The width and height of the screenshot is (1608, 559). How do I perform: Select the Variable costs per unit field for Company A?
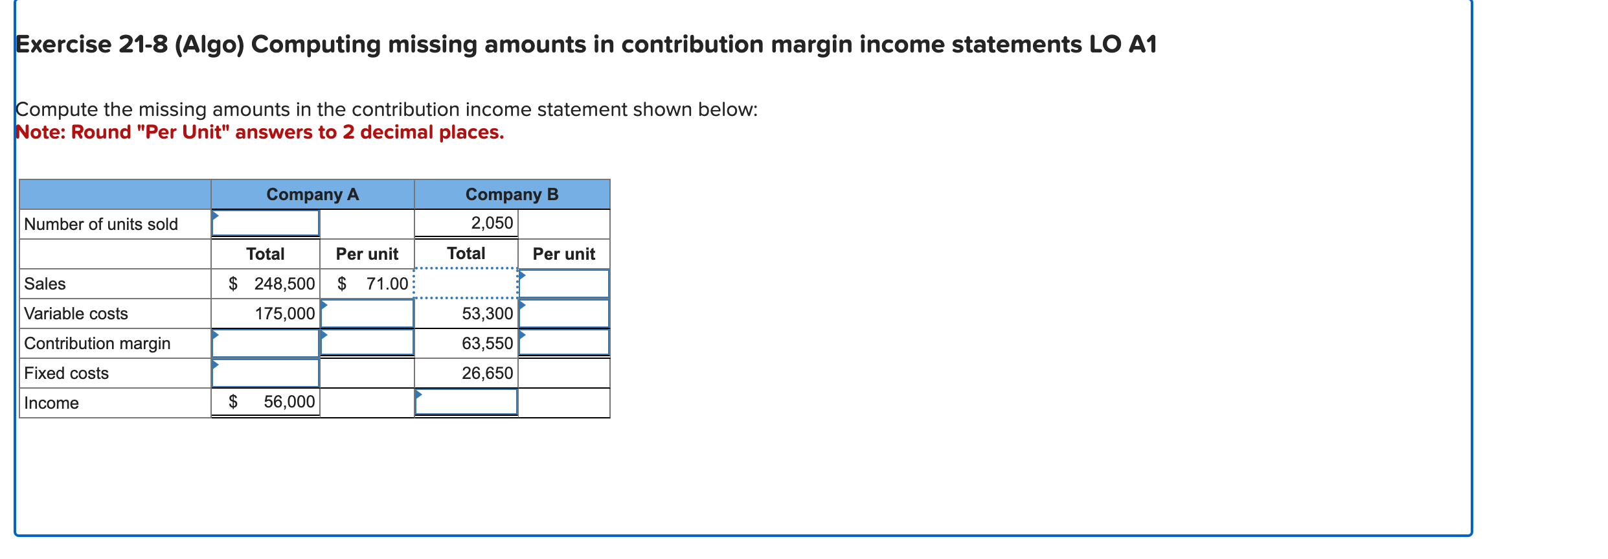pyautogui.click(x=367, y=313)
